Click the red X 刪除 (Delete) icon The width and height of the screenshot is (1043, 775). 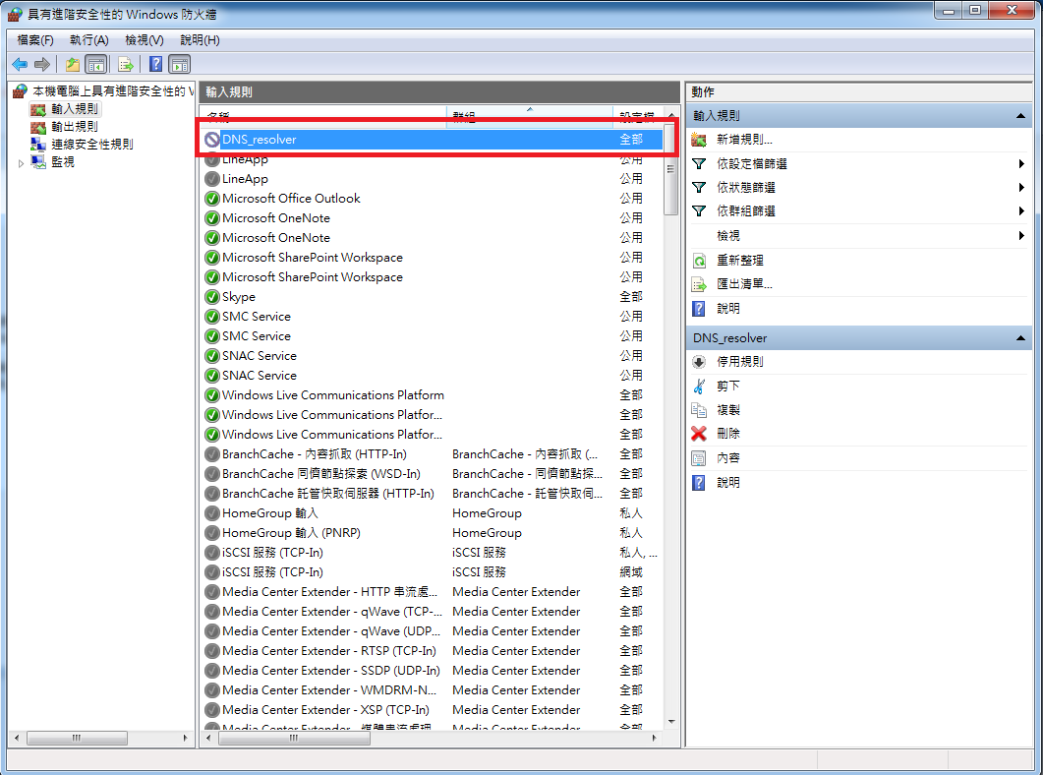click(699, 434)
